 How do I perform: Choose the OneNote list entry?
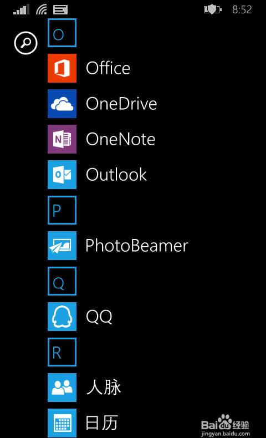click(121, 139)
